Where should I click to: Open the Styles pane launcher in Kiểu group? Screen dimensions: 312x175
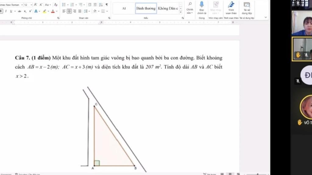pos(183,18)
